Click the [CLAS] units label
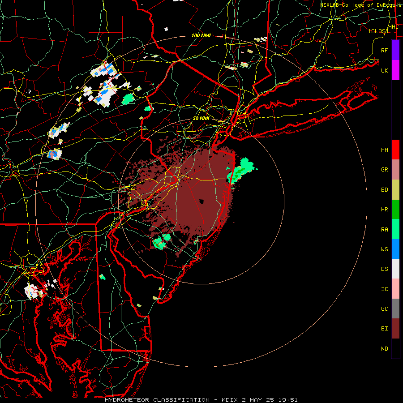Image resolution: width=403 pixels, height=403 pixels. [378, 31]
